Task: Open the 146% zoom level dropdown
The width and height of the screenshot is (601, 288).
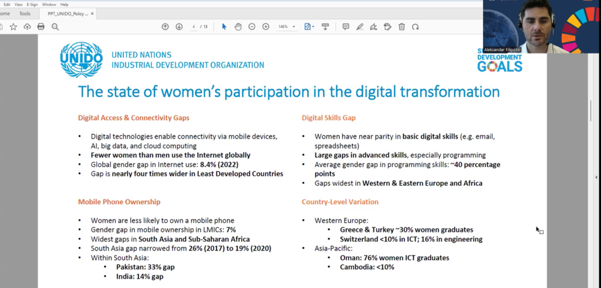Action: (286, 26)
